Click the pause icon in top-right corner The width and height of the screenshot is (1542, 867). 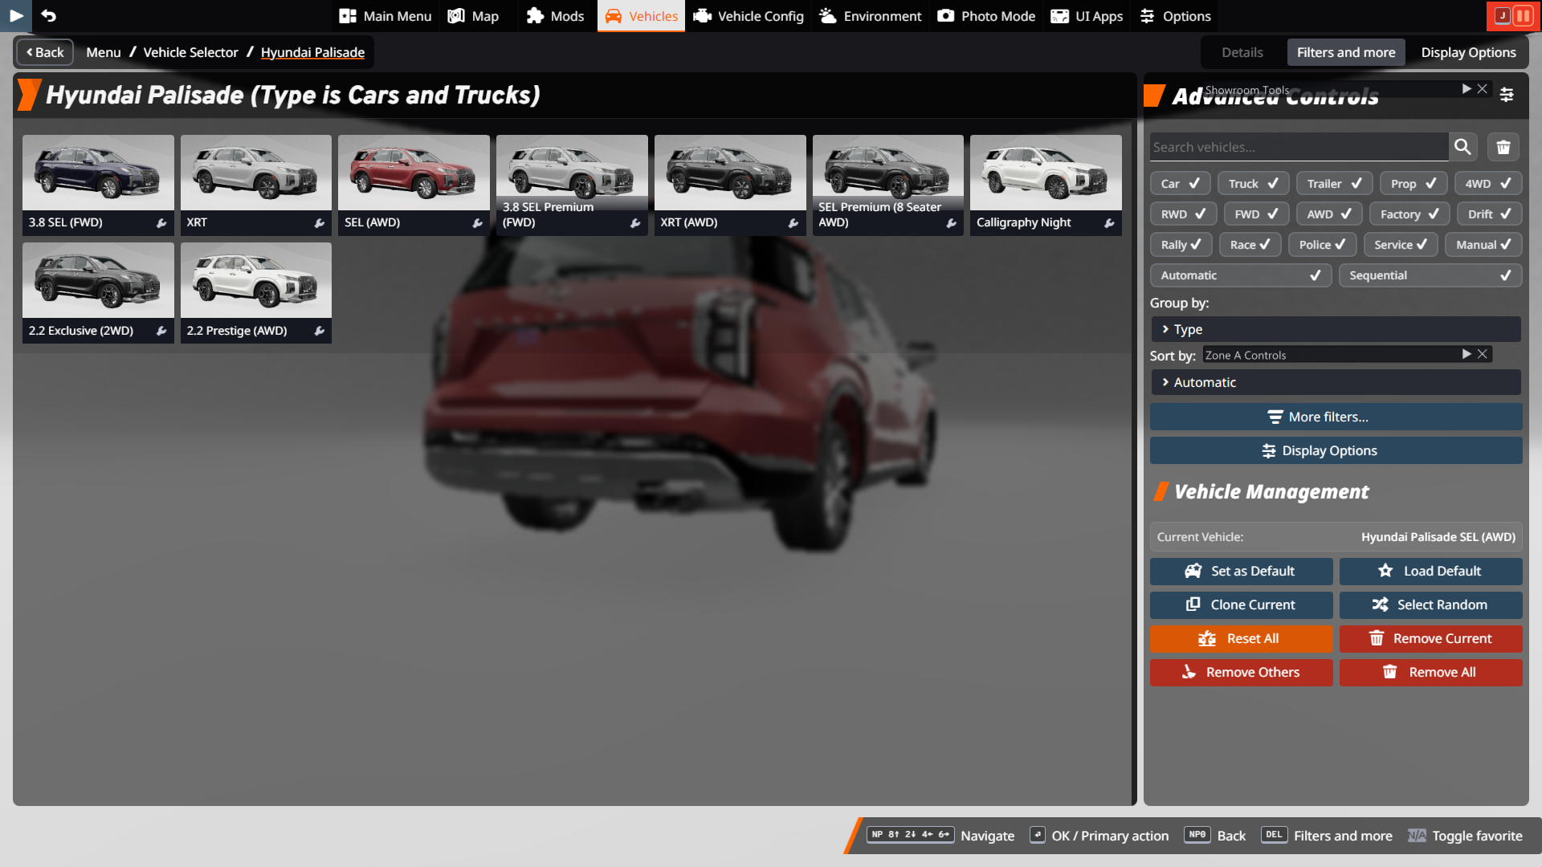pyautogui.click(x=1523, y=15)
